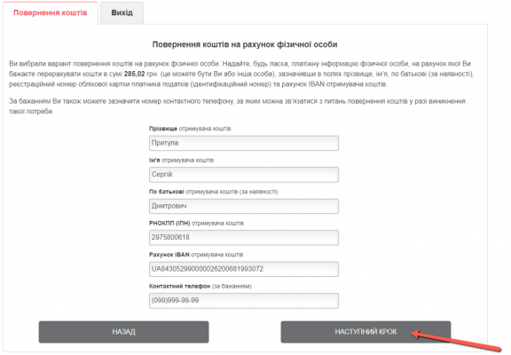Go back with the НАЗАД button
The width and height of the screenshot is (511, 355).
tap(124, 332)
